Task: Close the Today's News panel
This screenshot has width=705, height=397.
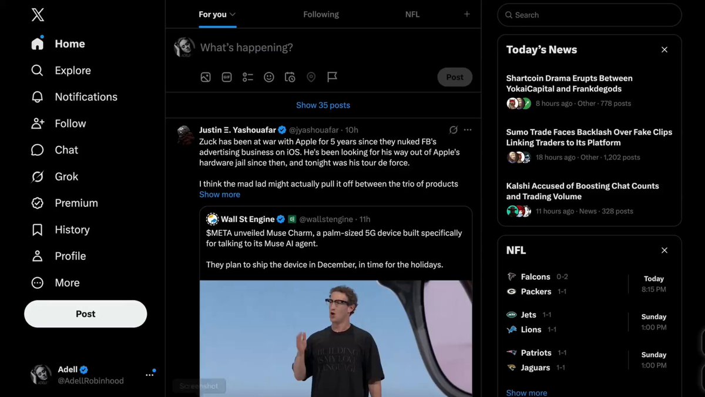Action: click(x=664, y=50)
